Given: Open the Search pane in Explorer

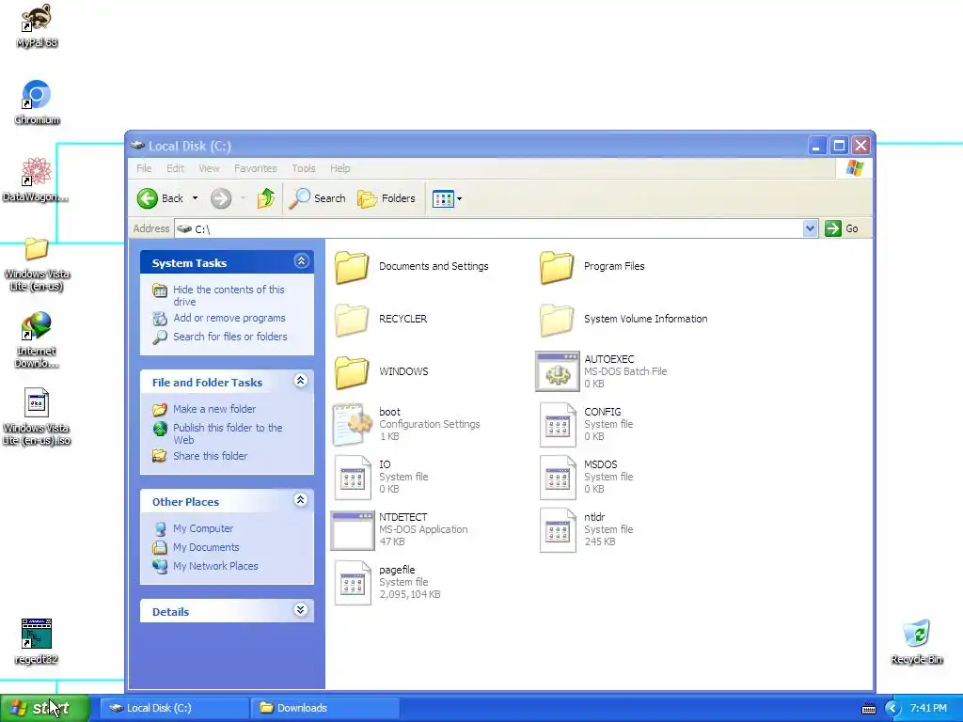Looking at the screenshot, I should tap(317, 198).
